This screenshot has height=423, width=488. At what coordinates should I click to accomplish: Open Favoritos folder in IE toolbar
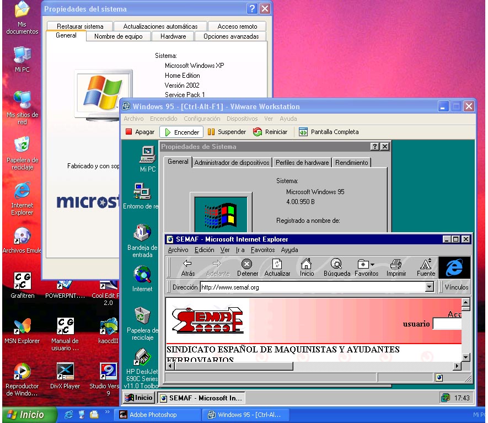tap(366, 267)
